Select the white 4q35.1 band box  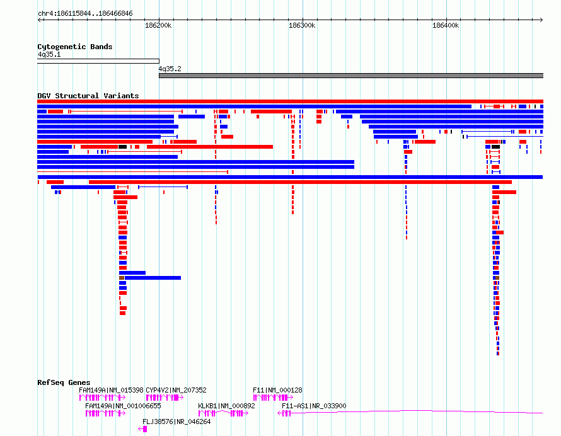point(98,61)
